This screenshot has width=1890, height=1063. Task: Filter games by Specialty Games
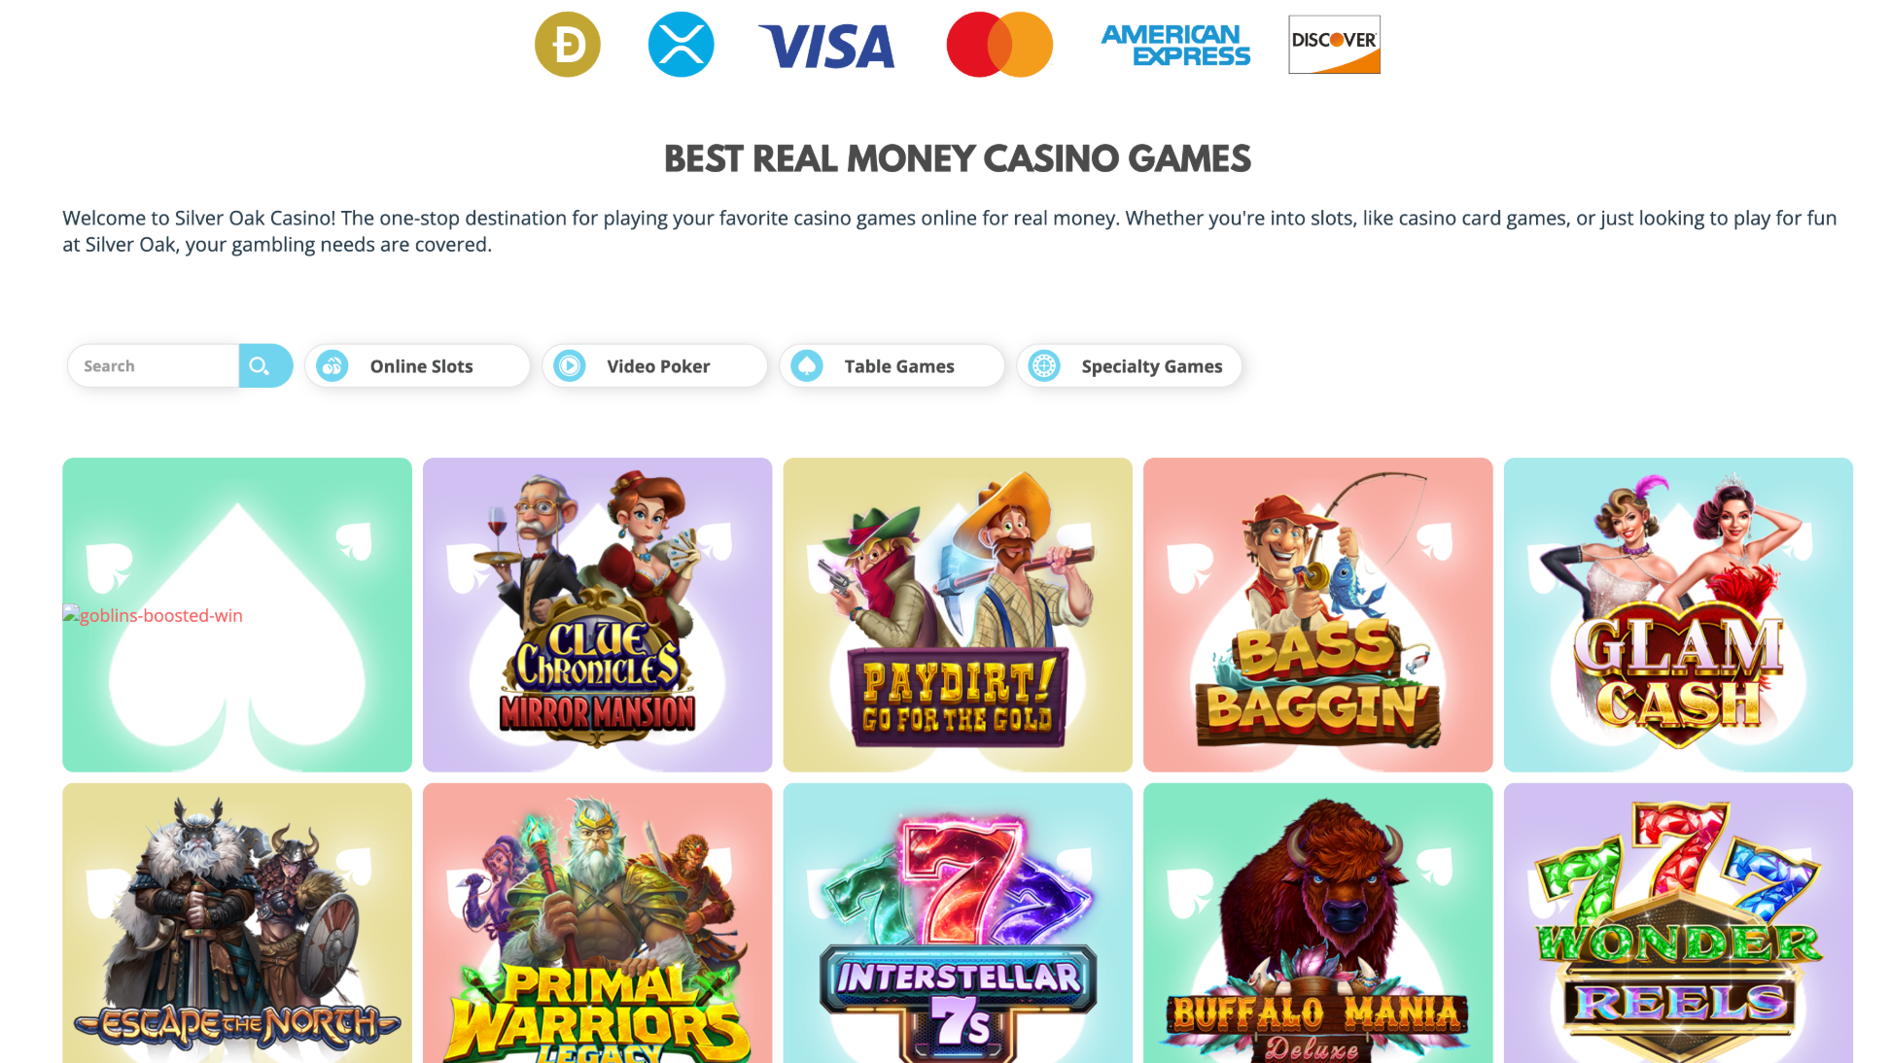coord(1130,366)
